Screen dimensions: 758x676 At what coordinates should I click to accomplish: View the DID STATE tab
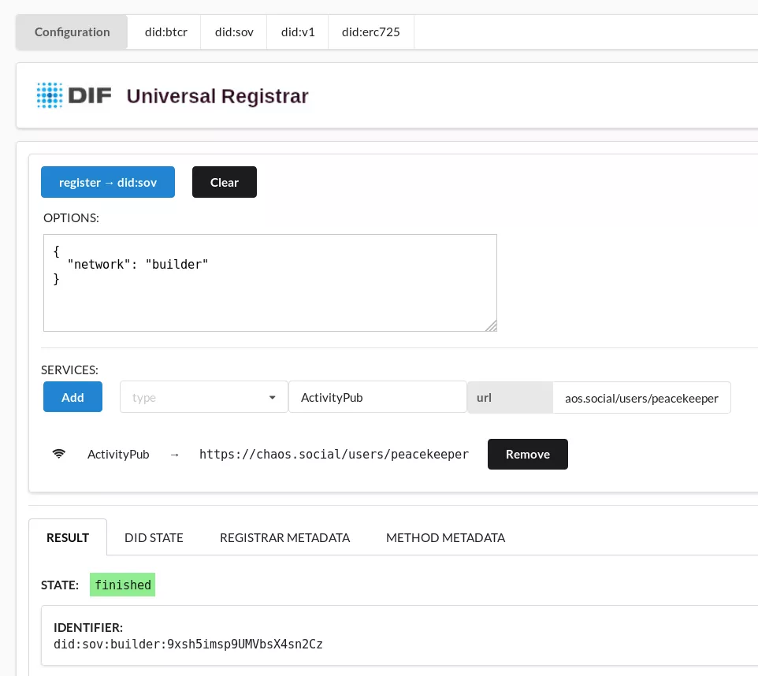click(154, 537)
